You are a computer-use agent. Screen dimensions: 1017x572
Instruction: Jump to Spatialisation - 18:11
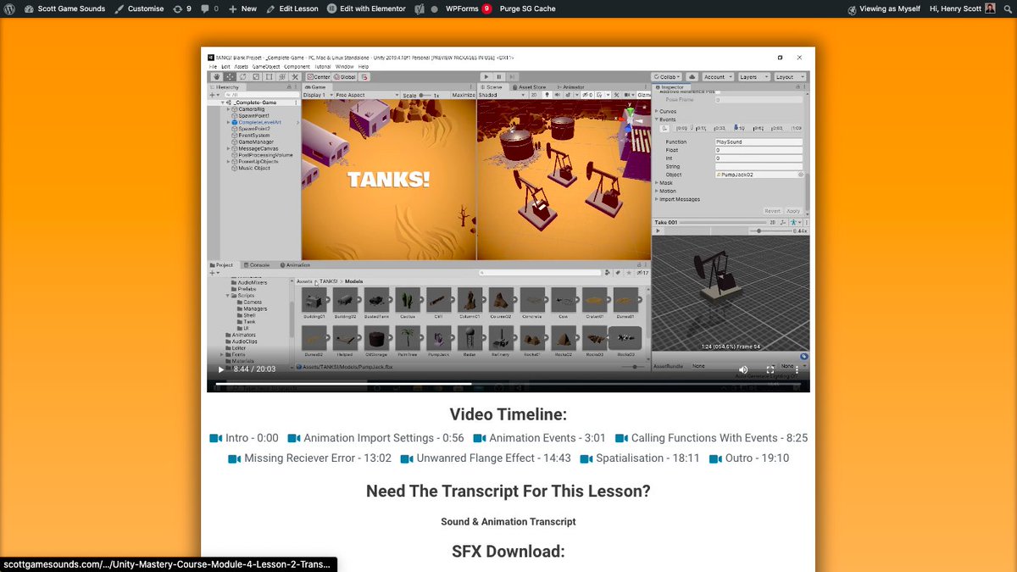point(640,458)
